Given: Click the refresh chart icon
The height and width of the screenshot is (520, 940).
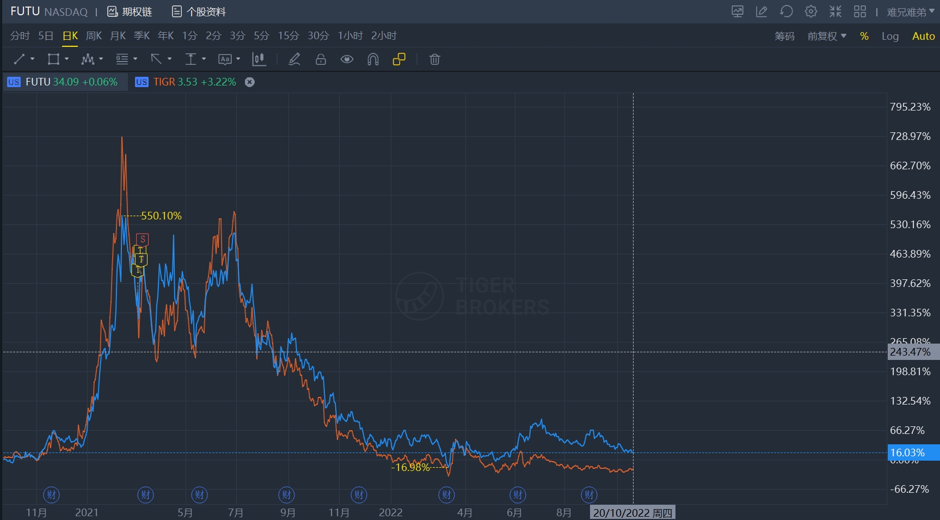Looking at the screenshot, I should 787,11.
